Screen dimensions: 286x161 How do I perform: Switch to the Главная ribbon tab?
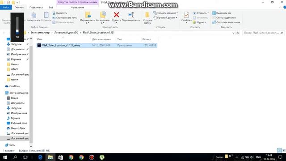pyautogui.click(x=19, y=8)
